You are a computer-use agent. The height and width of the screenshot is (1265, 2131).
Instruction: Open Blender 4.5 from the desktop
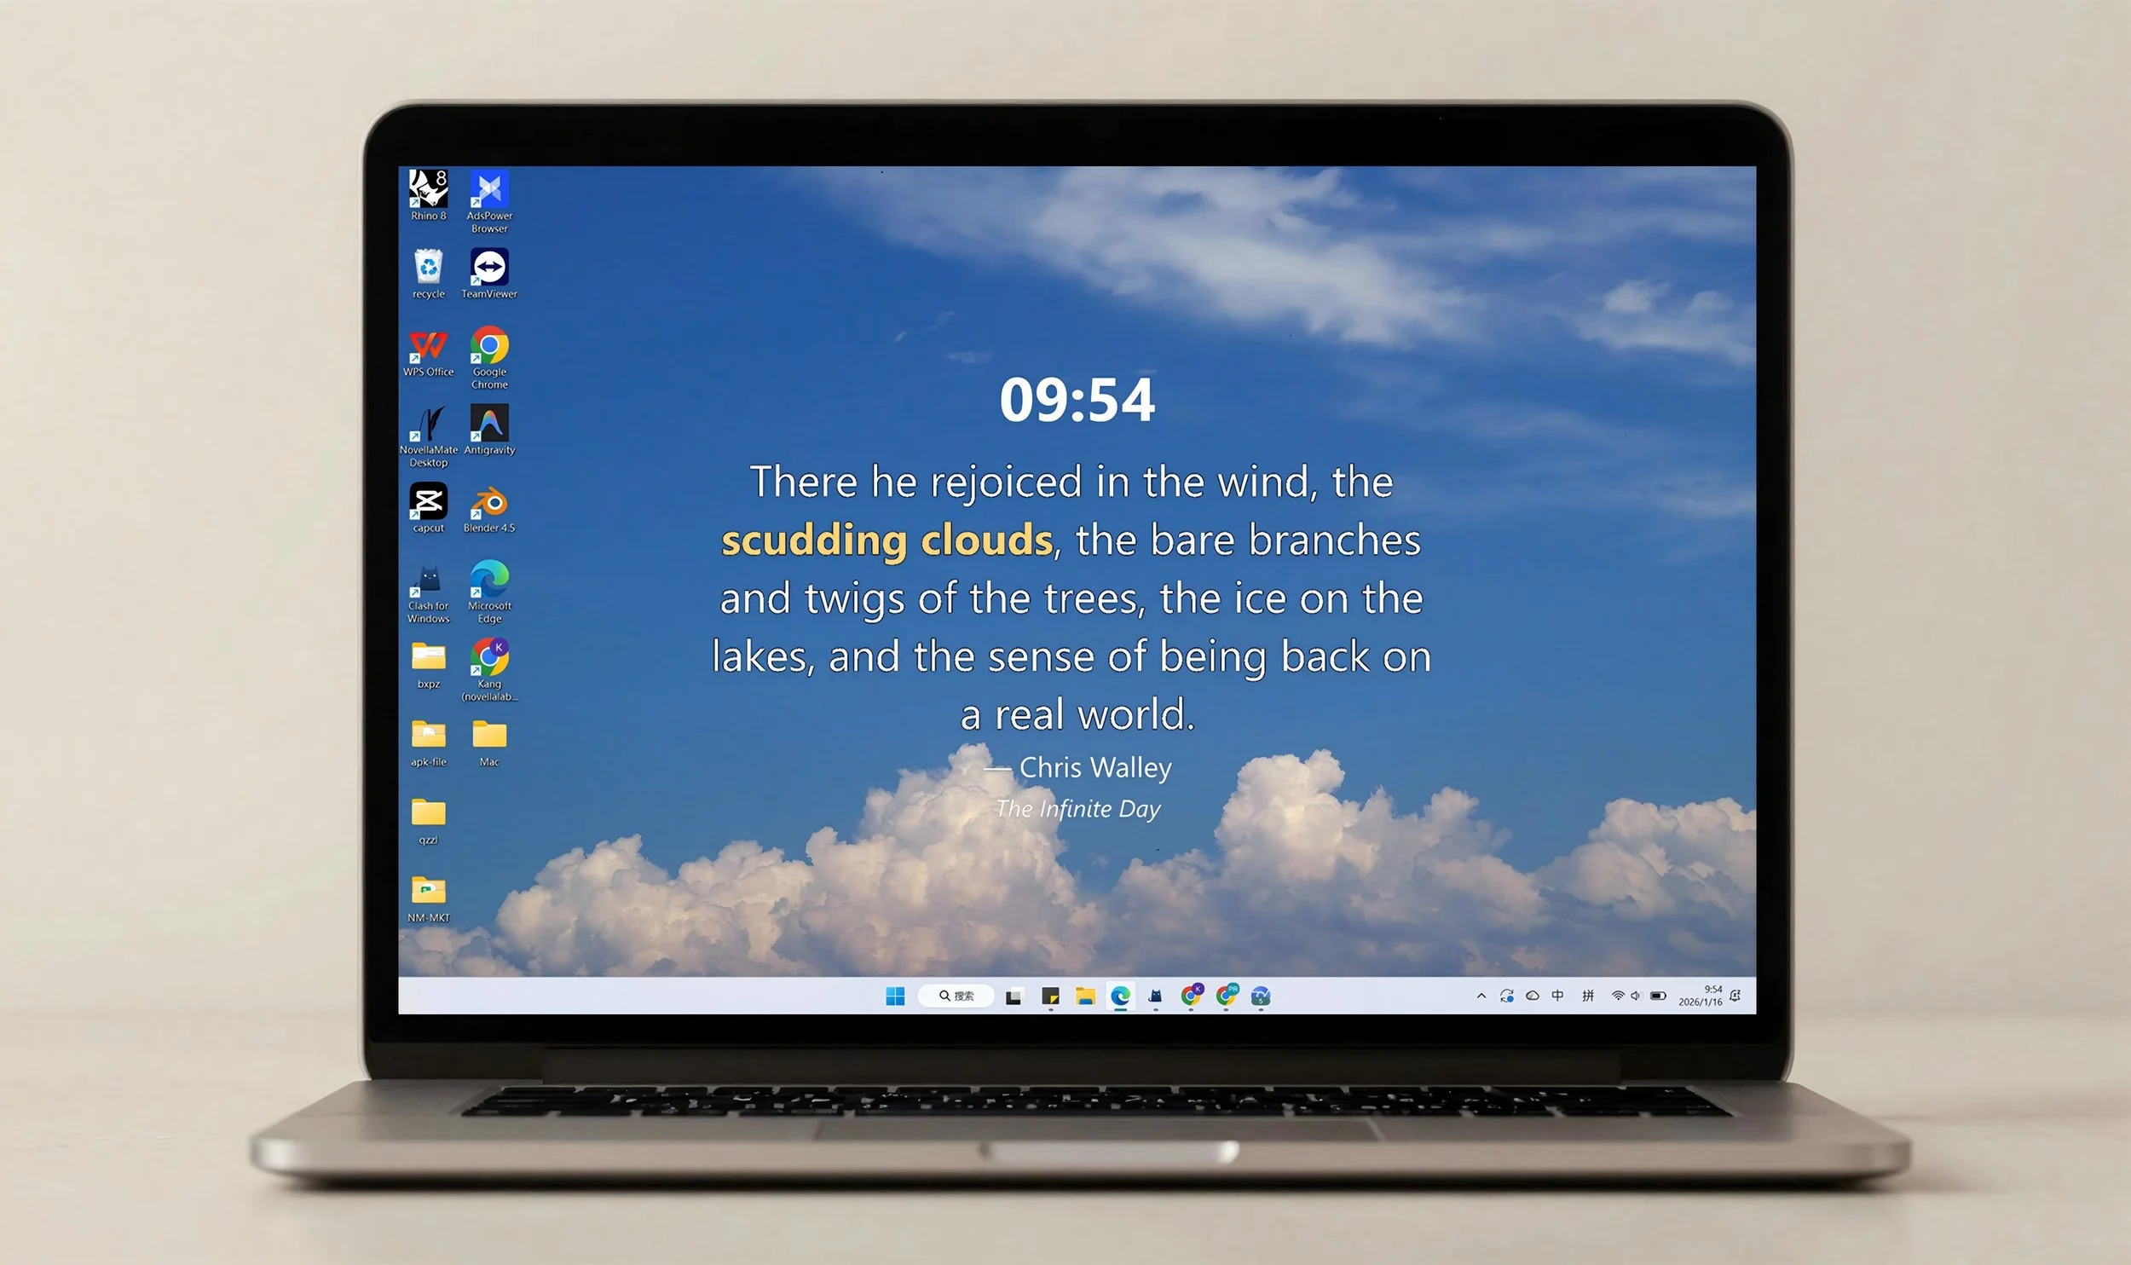coord(488,503)
